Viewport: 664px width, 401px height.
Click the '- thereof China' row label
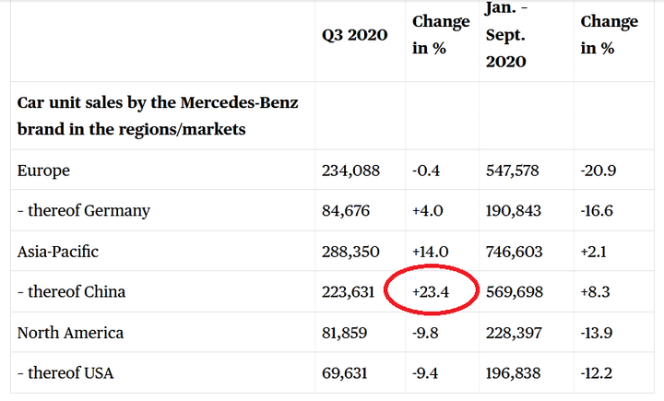click(x=72, y=291)
